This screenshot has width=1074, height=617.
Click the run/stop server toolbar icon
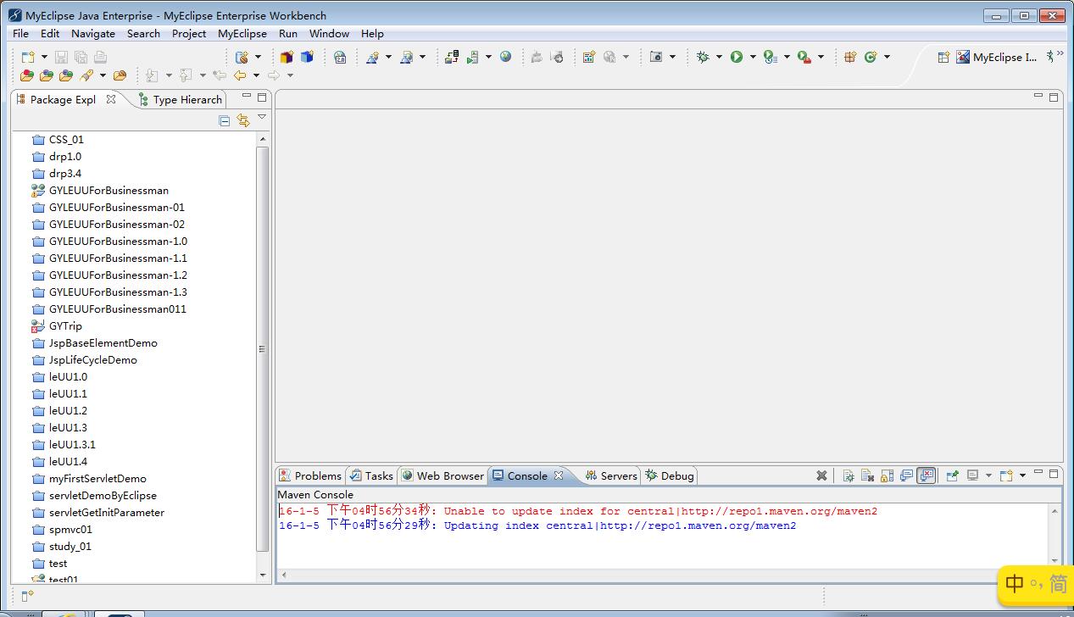click(x=473, y=57)
